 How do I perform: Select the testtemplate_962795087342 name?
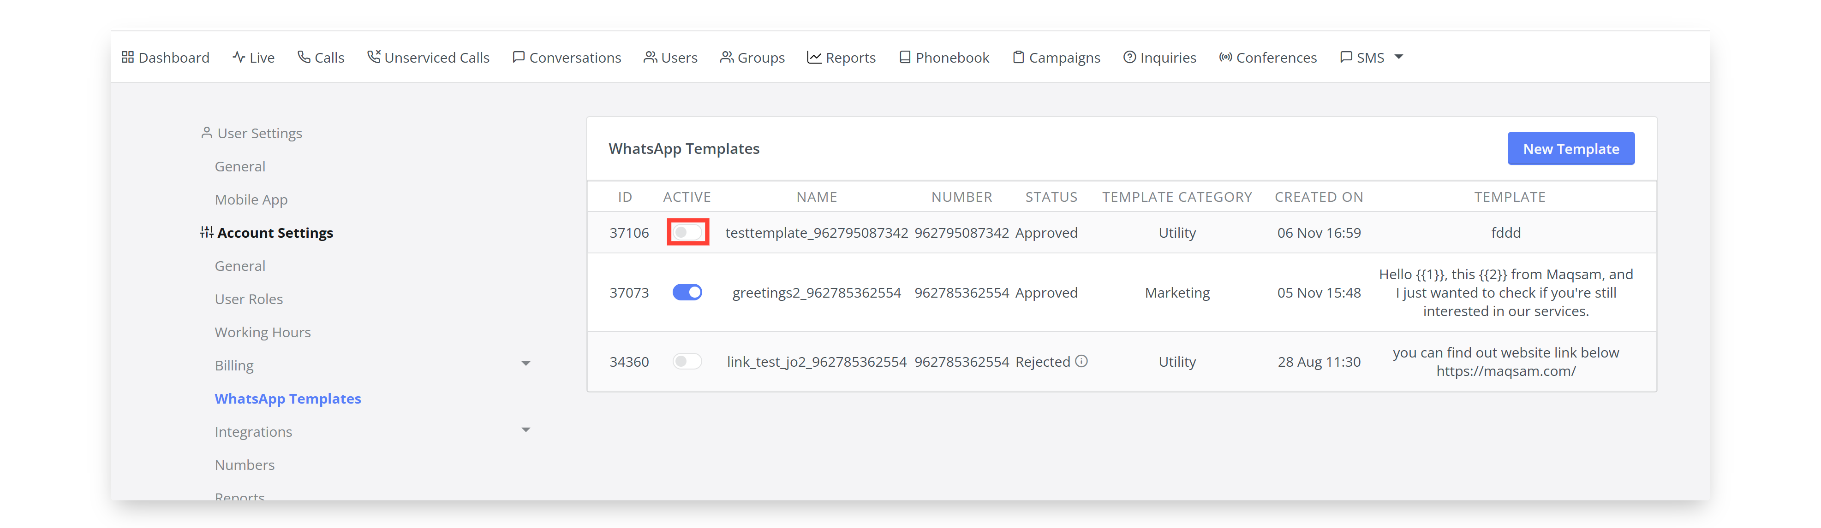click(817, 233)
